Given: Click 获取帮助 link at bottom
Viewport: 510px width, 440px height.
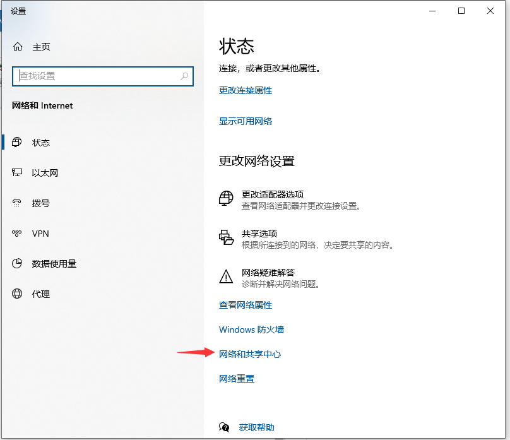Looking at the screenshot, I should pyautogui.click(x=256, y=427).
